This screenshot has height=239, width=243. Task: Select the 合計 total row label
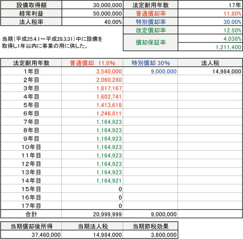[31, 214]
